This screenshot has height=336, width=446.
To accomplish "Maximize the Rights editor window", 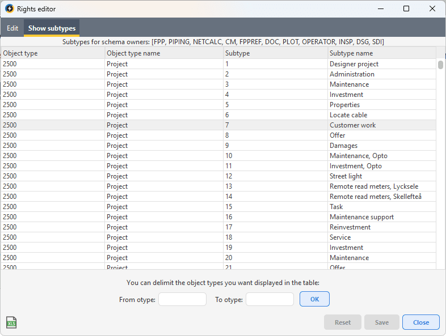I will point(406,8).
